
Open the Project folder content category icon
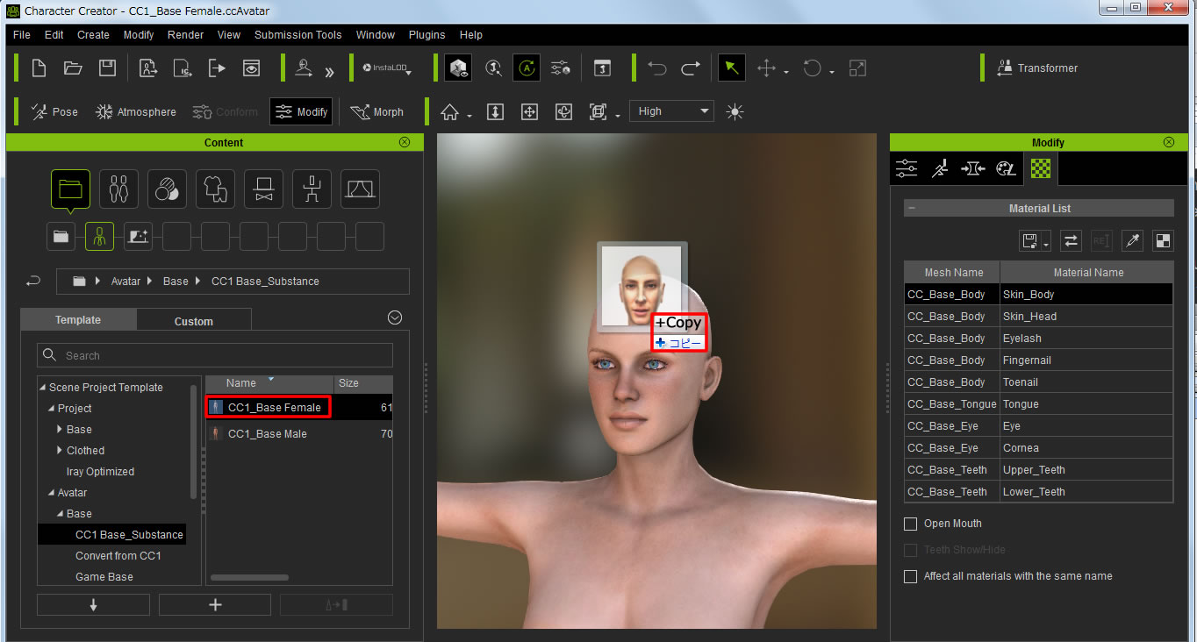click(x=70, y=189)
